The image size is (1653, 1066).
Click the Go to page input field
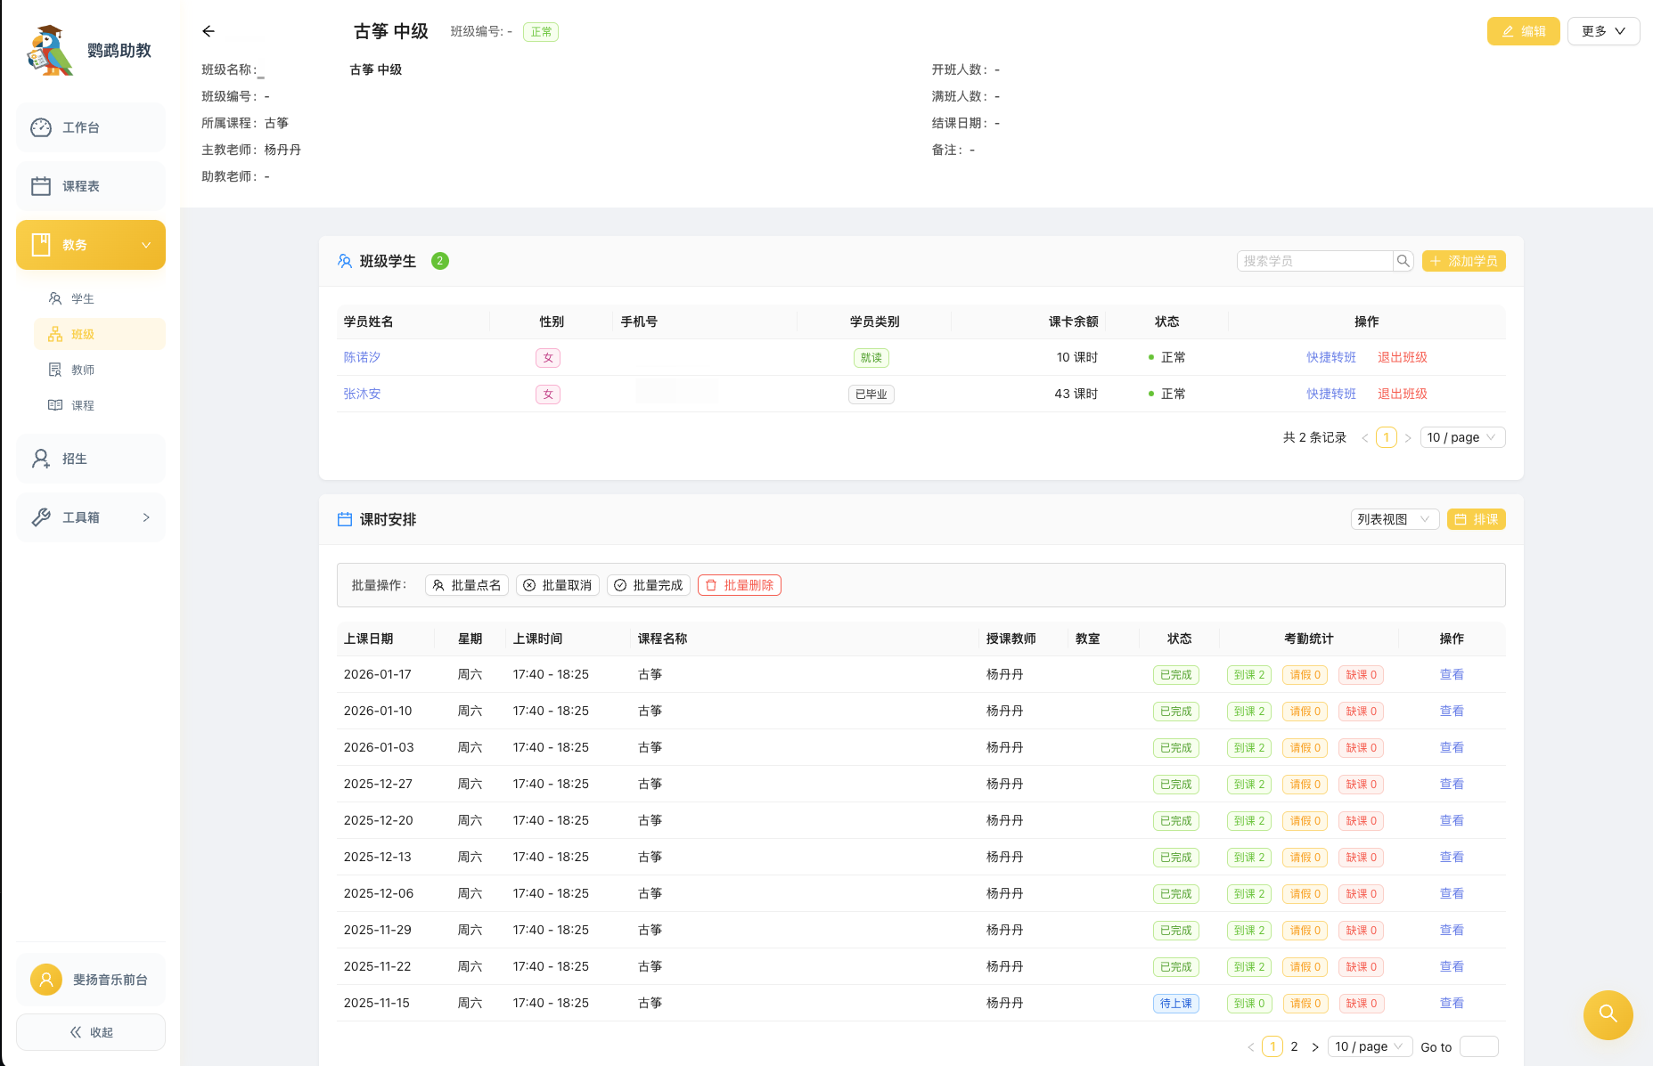click(x=1478, y=1046)
